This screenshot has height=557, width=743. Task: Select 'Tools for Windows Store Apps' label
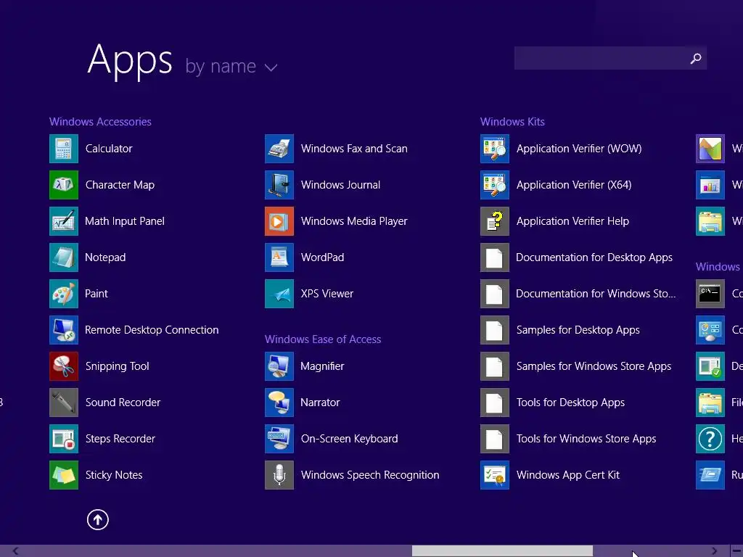[x=586, y=439]
